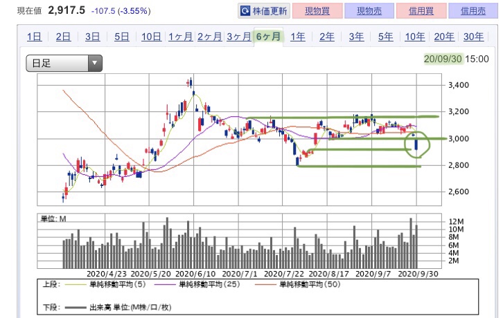Switch to the 20年 chart period
The width and height of the screenshot is (503, 318).
tap(444, 37)
